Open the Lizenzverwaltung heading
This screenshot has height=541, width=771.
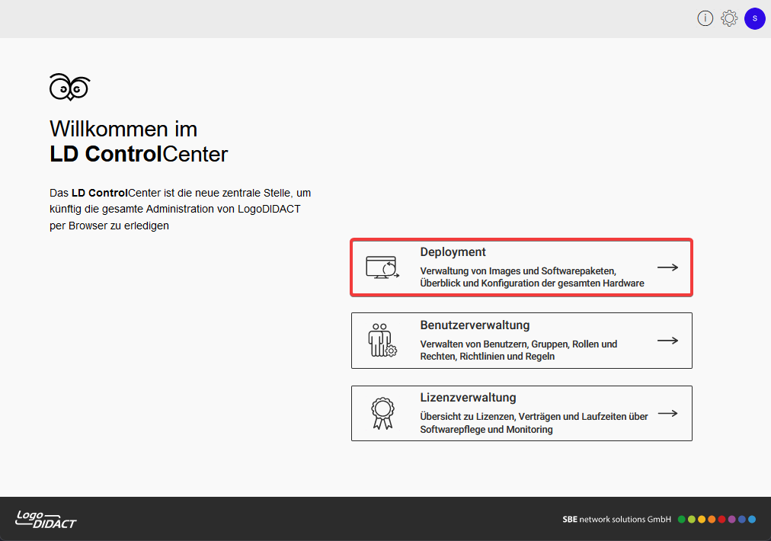tap(468, 398)
